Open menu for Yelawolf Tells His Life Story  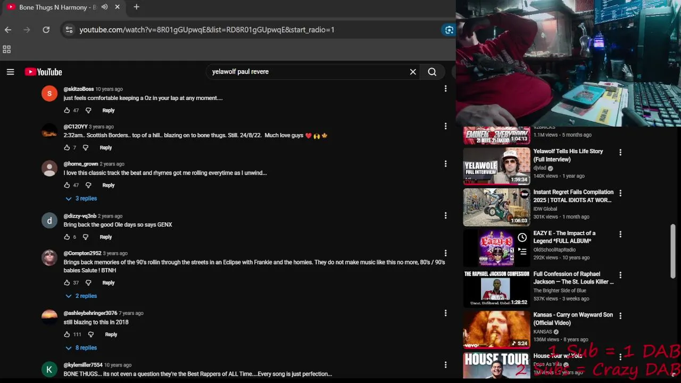coord(620,153)
